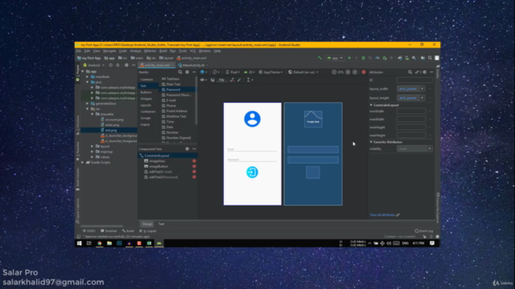Switch to the MainActivity.kt tab
This screenshot has width=515, height=289.
(193, 65)
